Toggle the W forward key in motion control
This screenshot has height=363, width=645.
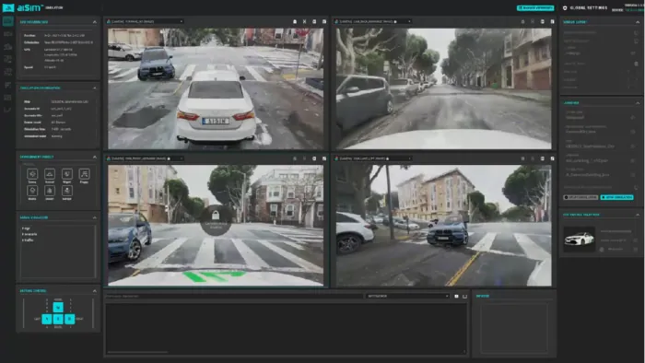point(58,307)
